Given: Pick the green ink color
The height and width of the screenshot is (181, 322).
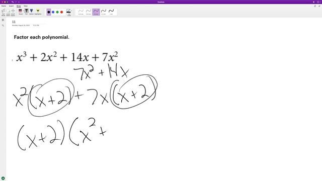Looking at the screenshot, I should point(57,12).
